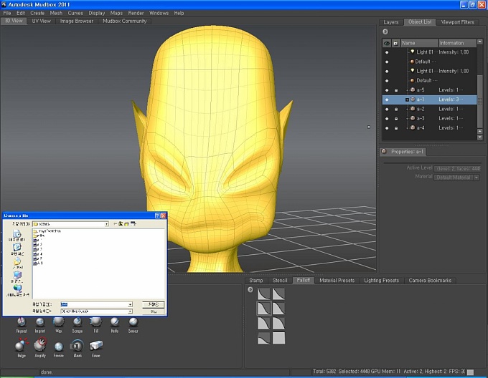The width and height of the screenshot is (488, 378).
Task: Click the open button in file dialog
Action: click(153, 304)
